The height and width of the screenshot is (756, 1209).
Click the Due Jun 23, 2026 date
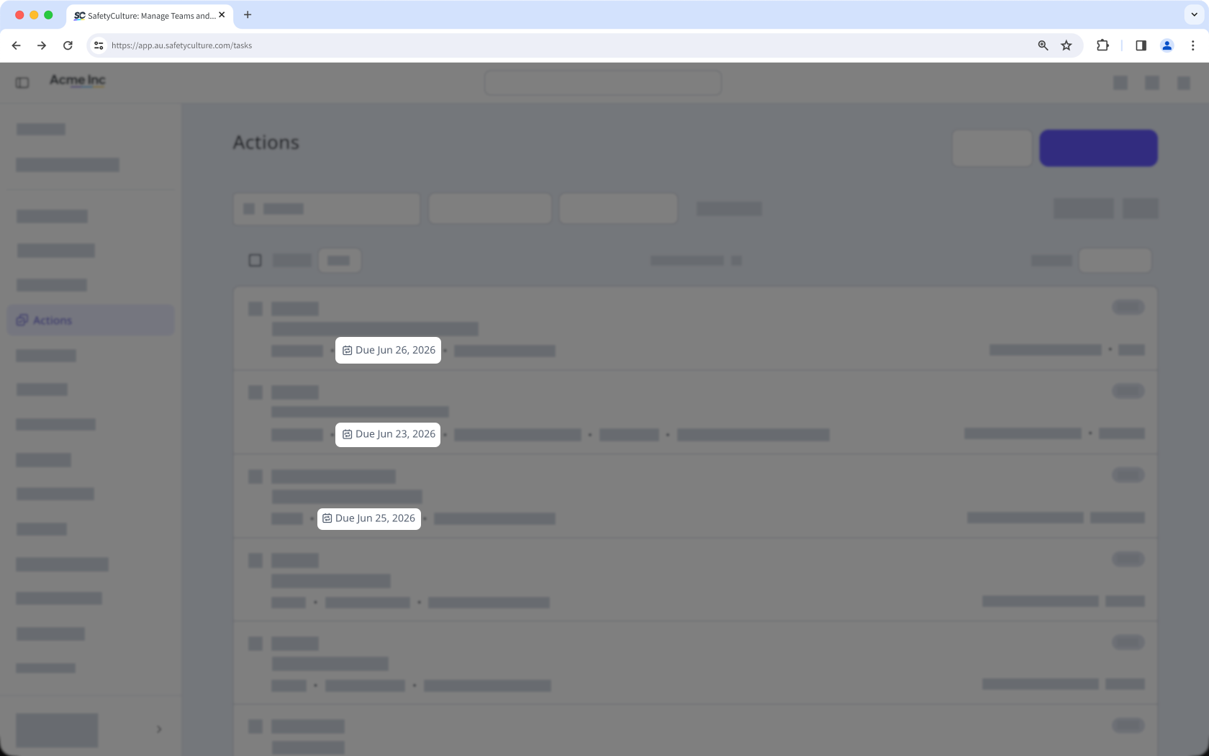pos(395,434)
